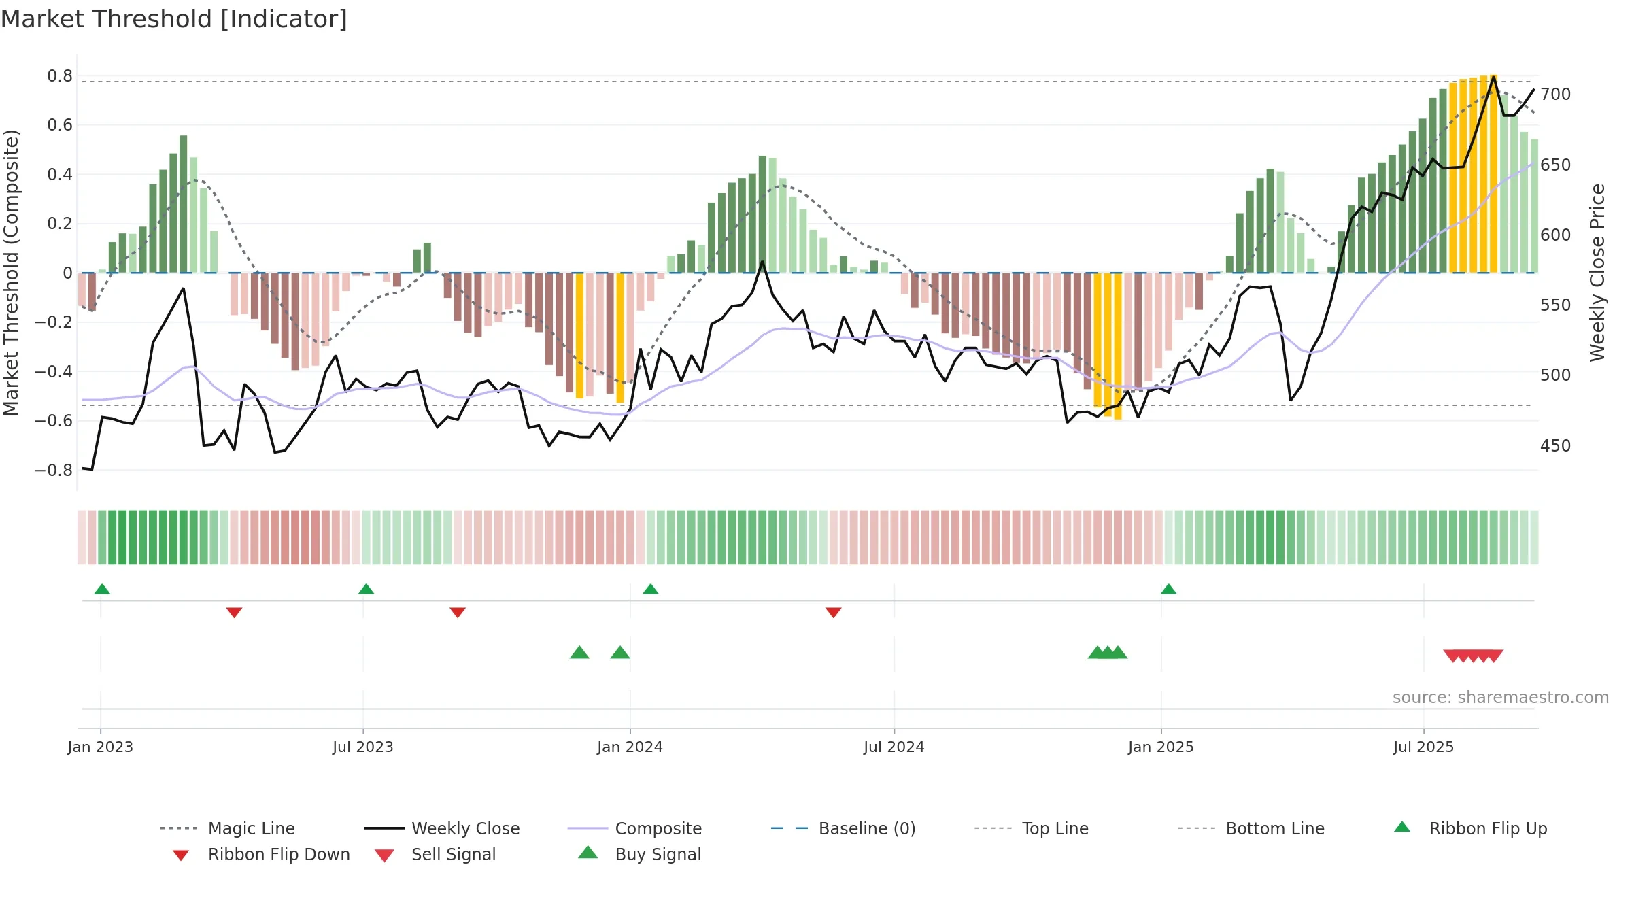1632x918 pixels.
Task: Click the 700 tick on the right price axis
Action: (x=1556, y=95)
